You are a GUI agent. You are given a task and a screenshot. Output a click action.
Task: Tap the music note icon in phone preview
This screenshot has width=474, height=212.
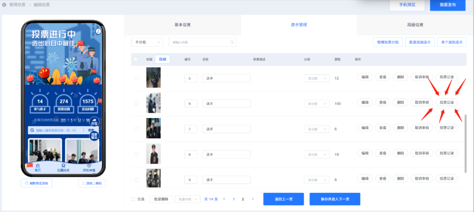pyautogui.click(x=98, y=32)
